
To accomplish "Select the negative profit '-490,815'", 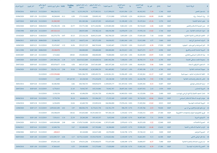I will point(57,133).
